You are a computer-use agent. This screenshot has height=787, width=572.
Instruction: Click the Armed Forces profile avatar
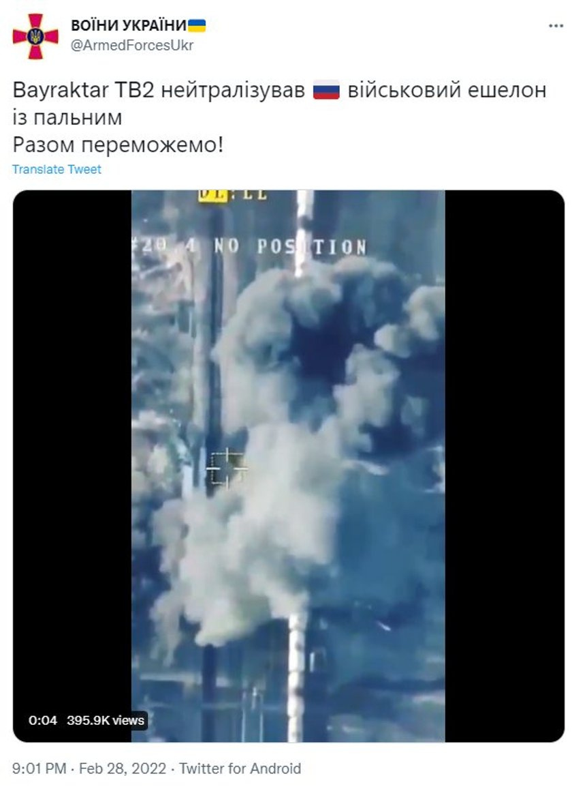(x=35, y=36)
